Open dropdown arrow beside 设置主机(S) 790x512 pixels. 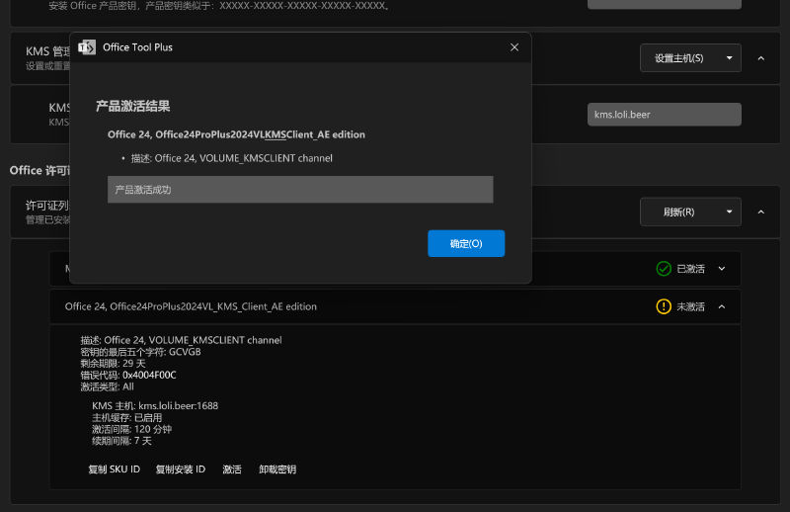point(730,58)
